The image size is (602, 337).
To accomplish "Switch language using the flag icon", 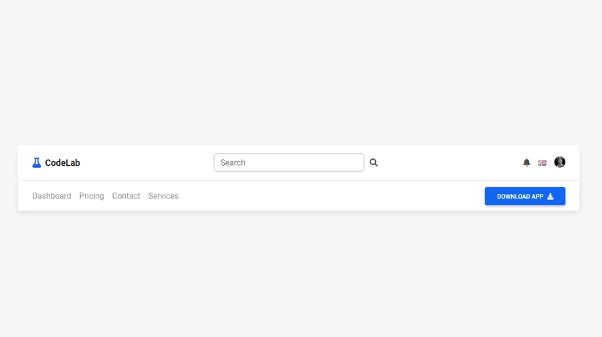I will tap(542, 162).
